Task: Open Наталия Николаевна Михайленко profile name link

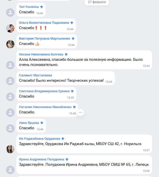Action: pyautogui.click(x=45, y=107)
